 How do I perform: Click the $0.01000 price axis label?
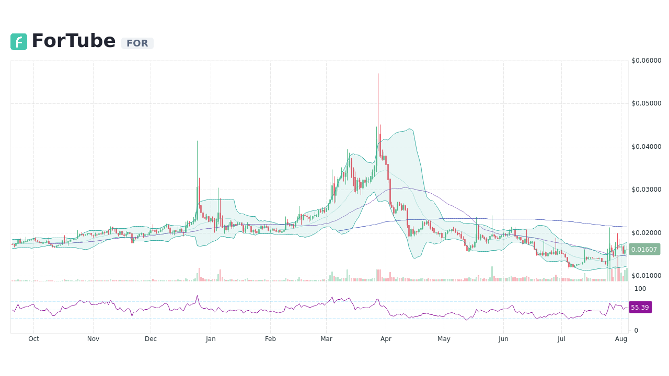coord(647,274)
